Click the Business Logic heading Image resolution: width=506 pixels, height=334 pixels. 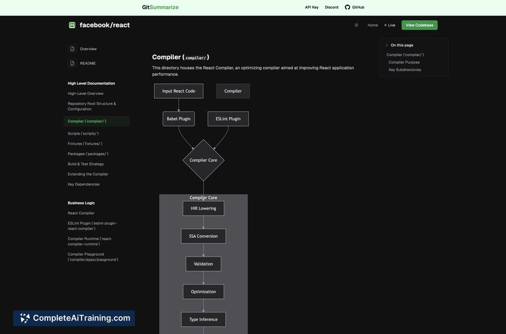81,203
